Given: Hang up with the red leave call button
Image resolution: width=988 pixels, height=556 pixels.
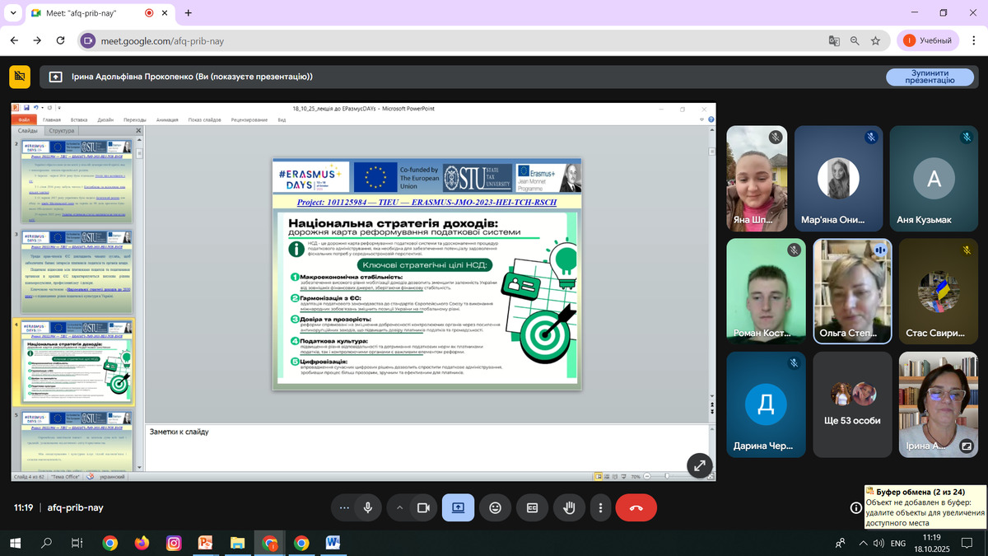Looking at the screenshot, I should coord(636,508).
